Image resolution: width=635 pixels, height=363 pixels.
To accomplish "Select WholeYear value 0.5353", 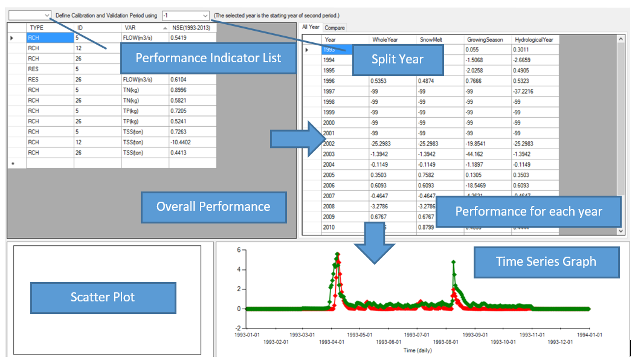I will (x=393, y=81).
